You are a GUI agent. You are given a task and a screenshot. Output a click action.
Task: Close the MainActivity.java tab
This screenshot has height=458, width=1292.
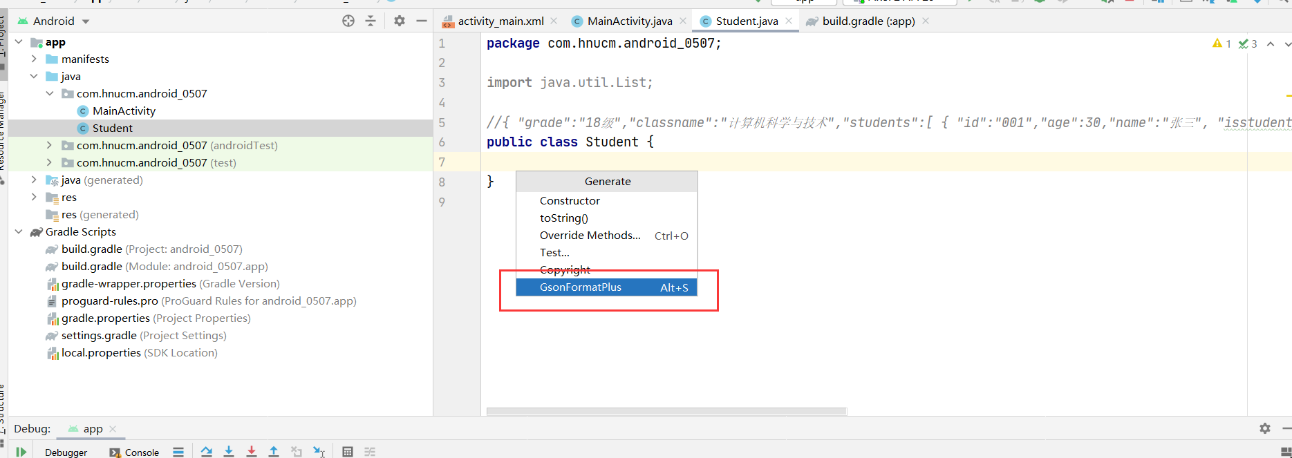pyautogui.click(x=683, y=21)
